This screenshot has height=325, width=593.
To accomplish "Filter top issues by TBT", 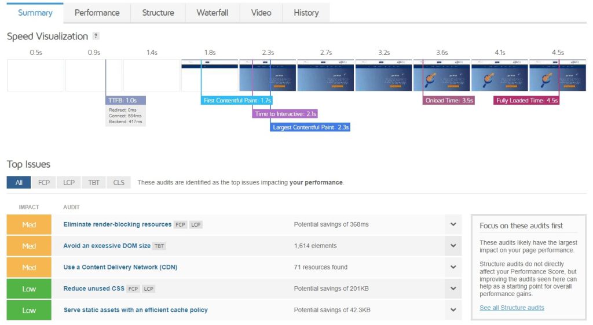I will (94, 183).
